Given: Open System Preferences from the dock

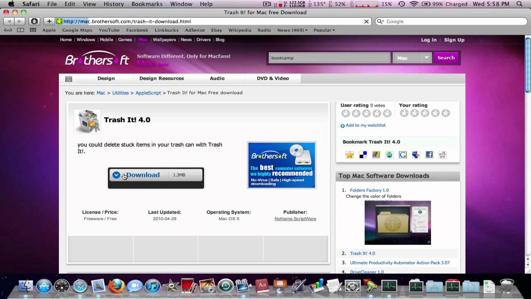Looking at the screenshot, I should tap(353, 286).
